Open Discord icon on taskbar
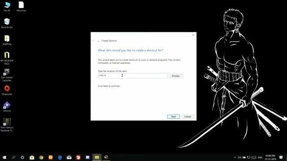 tap(87, 157)
